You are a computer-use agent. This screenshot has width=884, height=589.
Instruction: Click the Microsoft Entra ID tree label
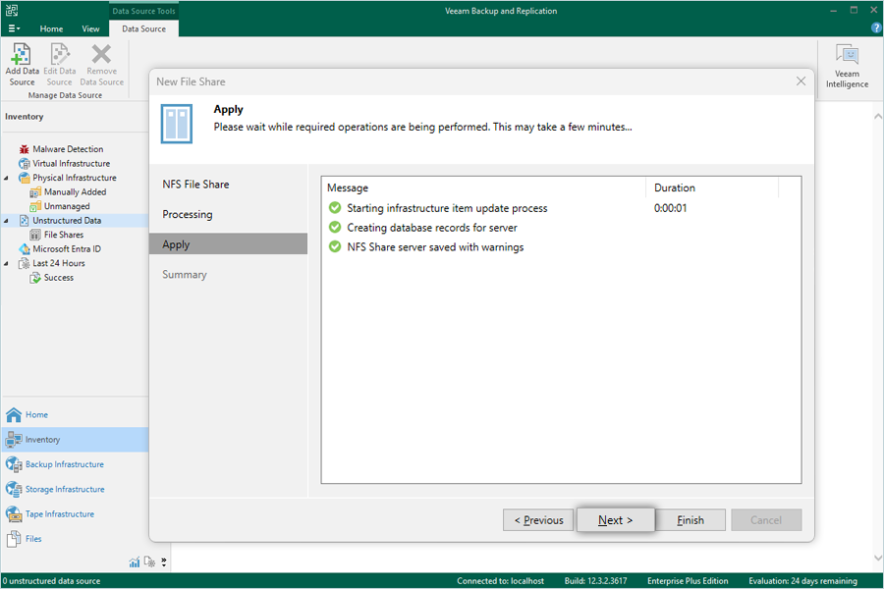tap(67, 249)
